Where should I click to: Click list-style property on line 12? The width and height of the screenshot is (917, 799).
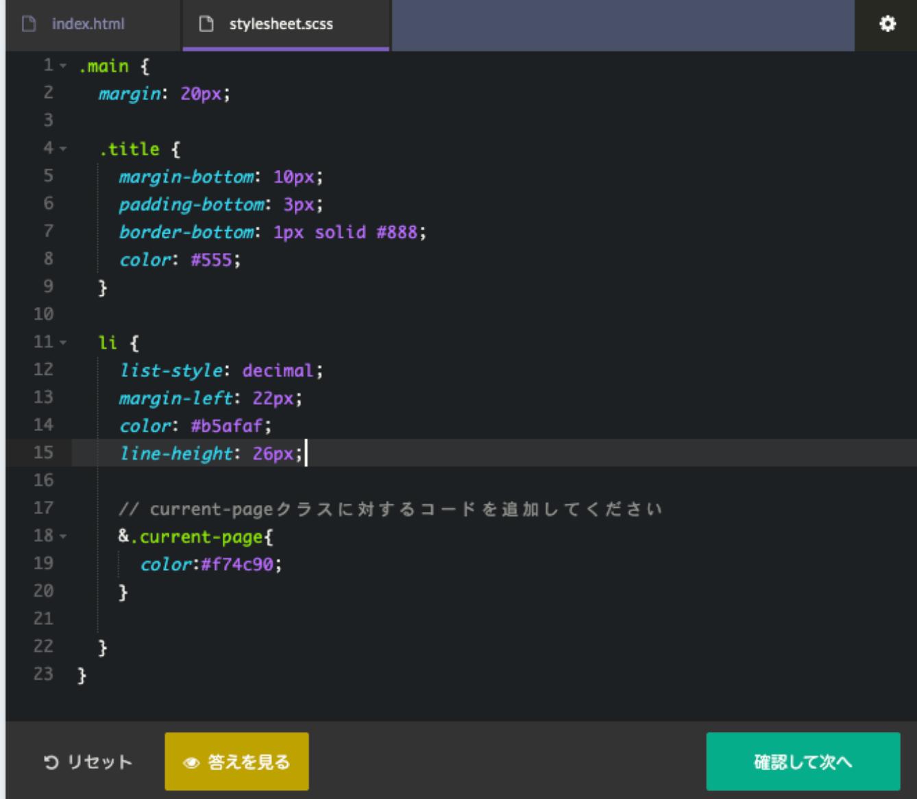171,371
